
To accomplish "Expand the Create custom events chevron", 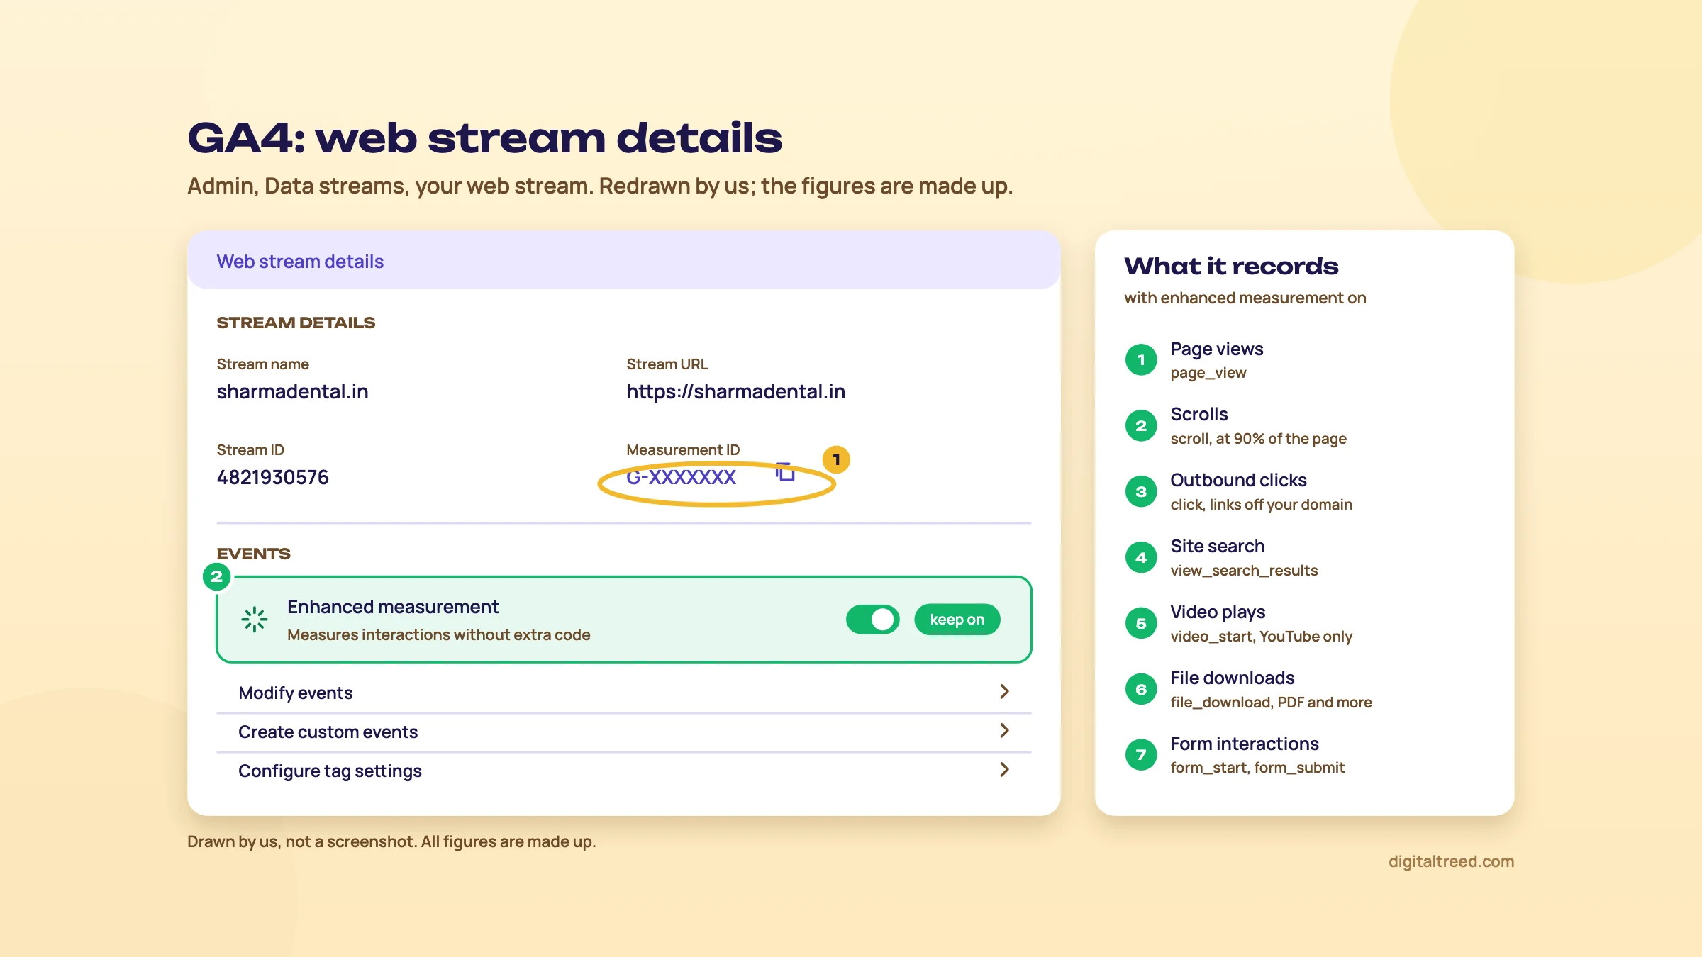I will pos(1004,731).
